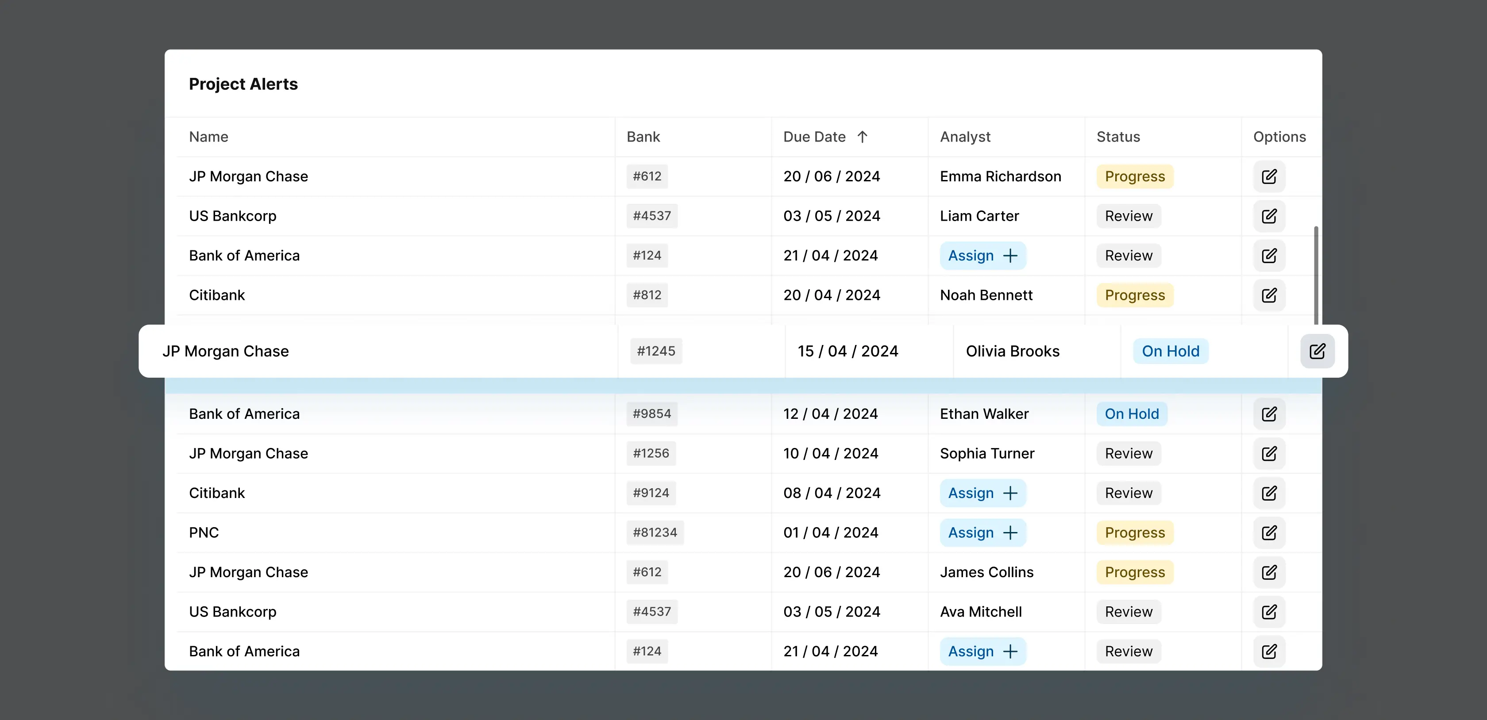
Task: Click due date 15 / 04 / 2024
Action: [848, 351]
